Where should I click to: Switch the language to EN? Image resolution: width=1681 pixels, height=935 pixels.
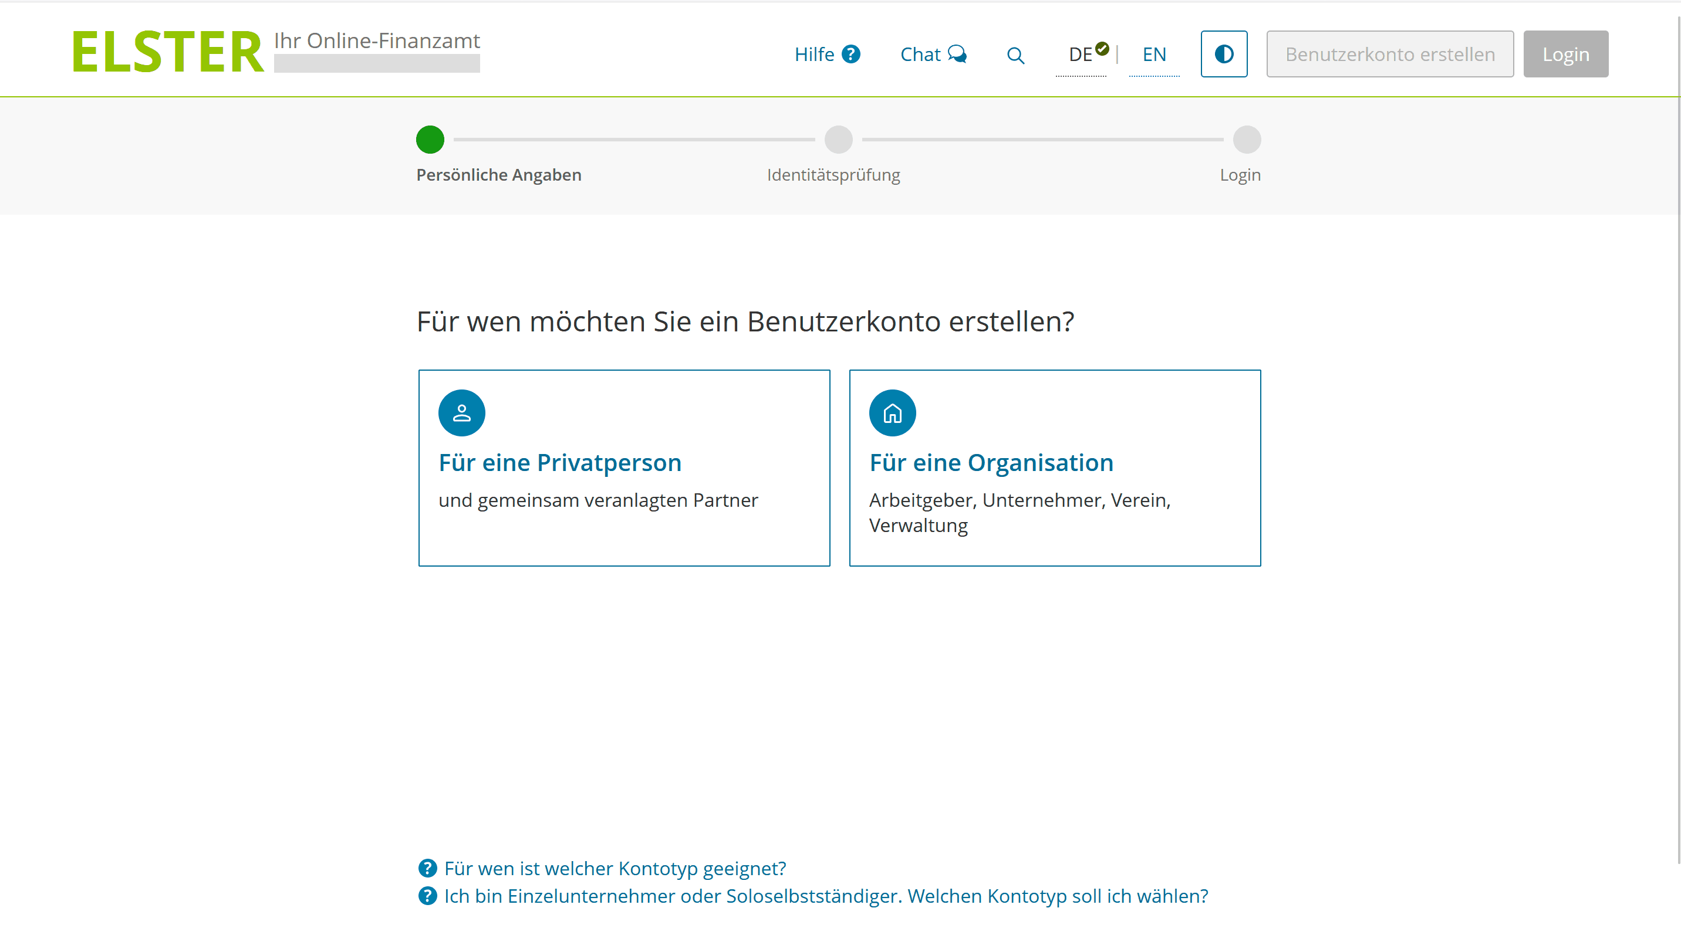tap(1154, 54)
